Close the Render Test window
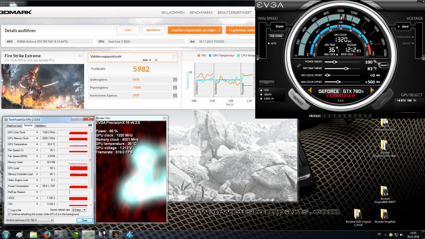Screen dimensions: 425x239 164,118
